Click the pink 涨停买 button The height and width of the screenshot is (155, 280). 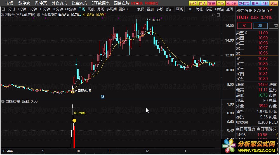(x=232, y=3)
